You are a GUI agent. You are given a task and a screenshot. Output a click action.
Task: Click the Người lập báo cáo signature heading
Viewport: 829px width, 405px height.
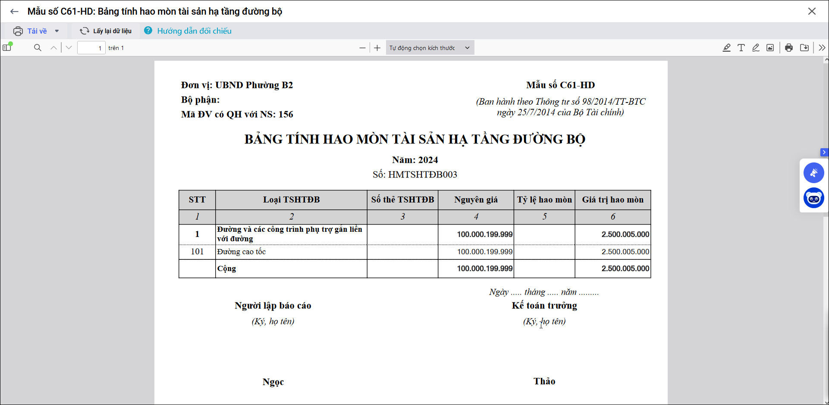tap(273, 305)
